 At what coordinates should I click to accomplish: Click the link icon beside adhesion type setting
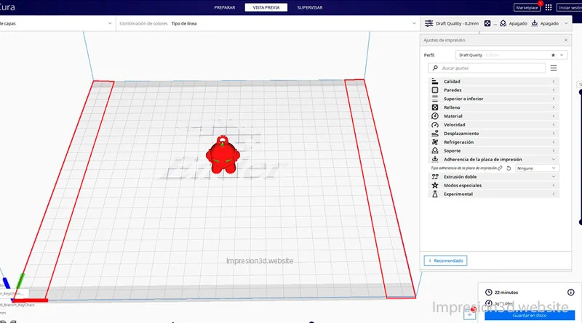pos(500,168)
